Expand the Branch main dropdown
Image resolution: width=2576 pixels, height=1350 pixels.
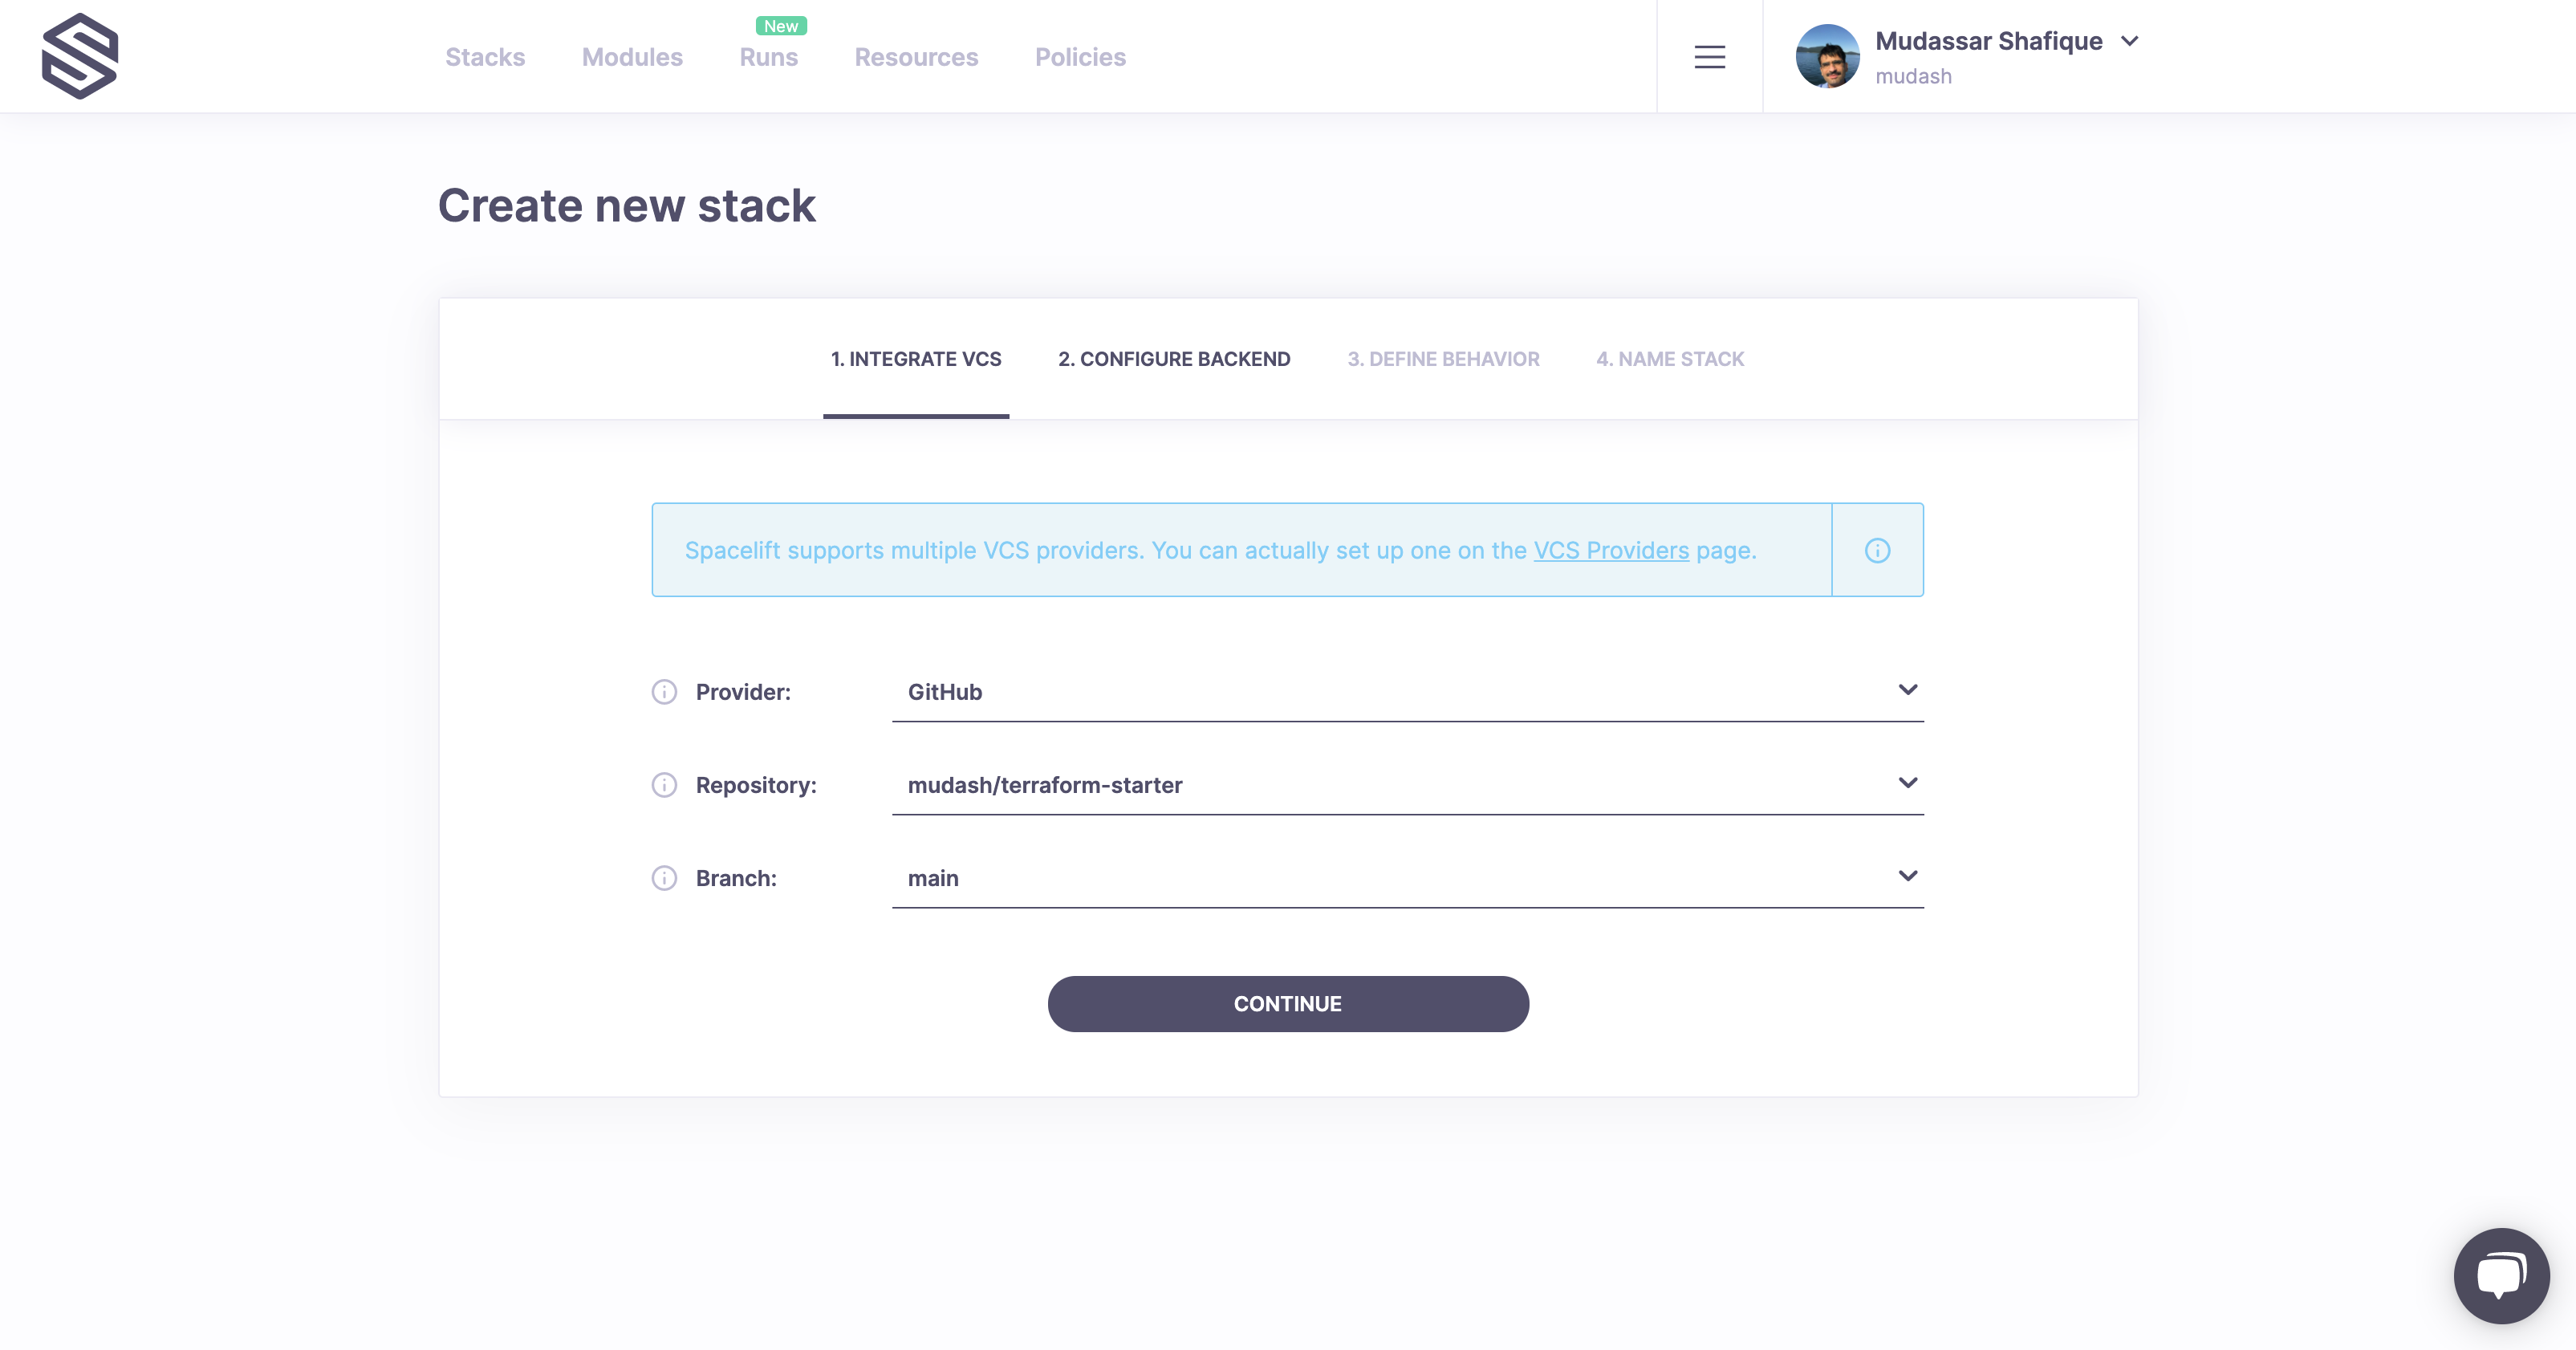(1910, 876)
